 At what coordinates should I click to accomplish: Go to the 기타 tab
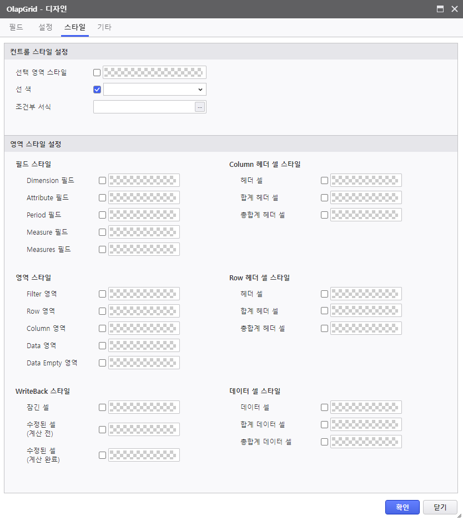(104, 27)
